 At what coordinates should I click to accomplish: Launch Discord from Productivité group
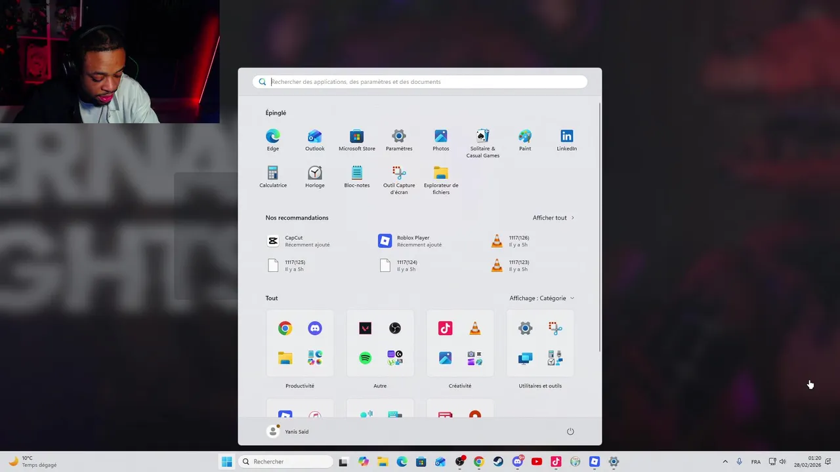(x=315, y=328)
